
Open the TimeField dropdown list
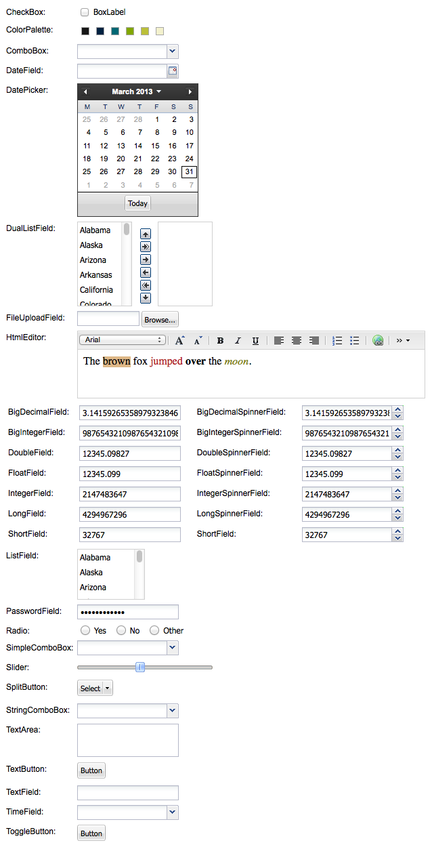pyautogui.click(x=172, y=812)
